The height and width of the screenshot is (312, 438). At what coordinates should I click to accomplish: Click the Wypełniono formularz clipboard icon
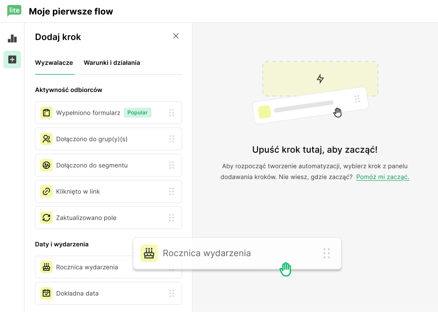[x=46, y=113]
